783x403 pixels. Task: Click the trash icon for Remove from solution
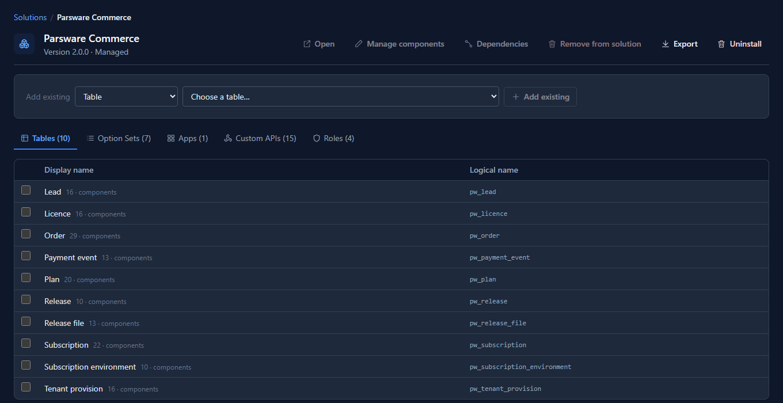(552, 44)
